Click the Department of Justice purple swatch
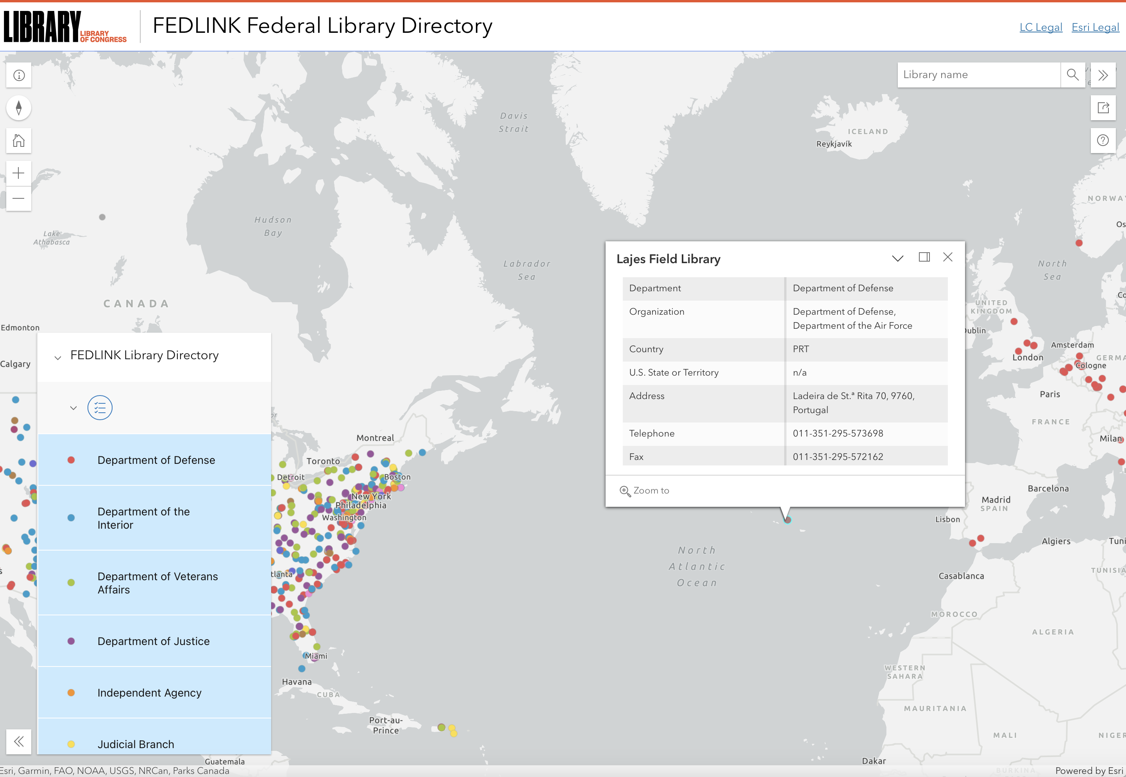The width and height of the screenshot is (1126, 777). click(x=71, y=641)
